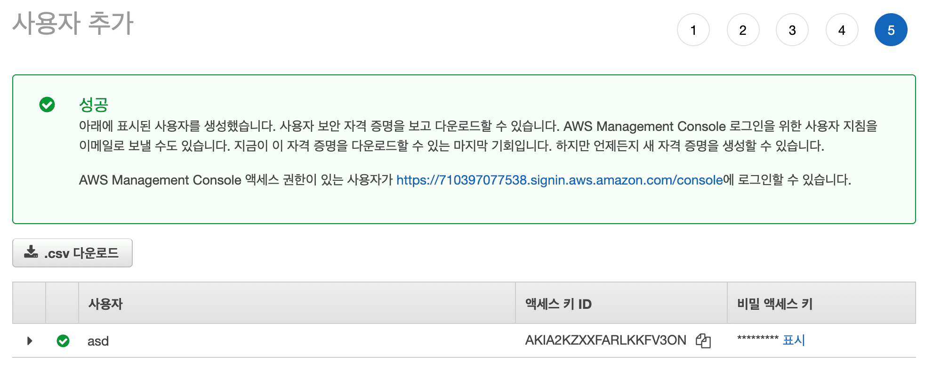Go to step 3 of the wizard
Viewport: 933px width, 371px height.
coord(792,30)
